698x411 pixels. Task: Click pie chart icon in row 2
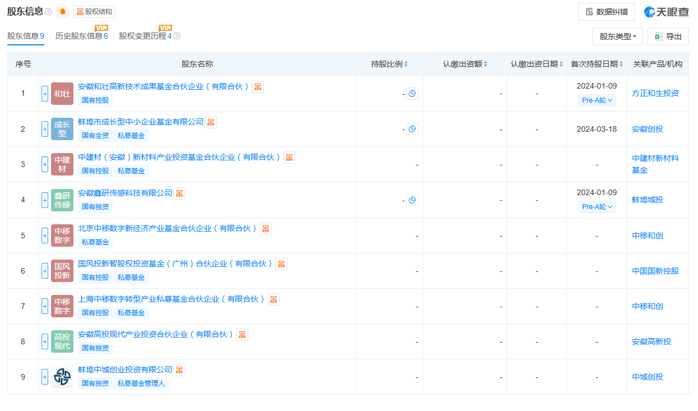[412, 129]
